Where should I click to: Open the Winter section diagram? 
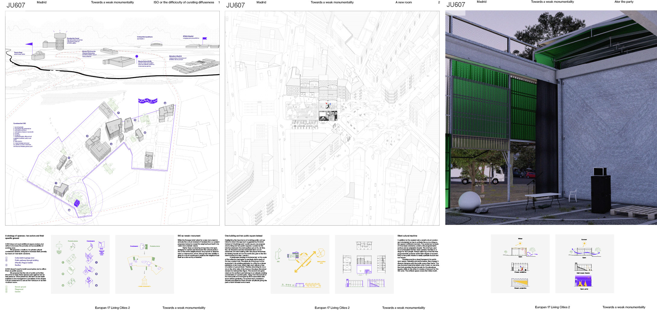point(520,248)
